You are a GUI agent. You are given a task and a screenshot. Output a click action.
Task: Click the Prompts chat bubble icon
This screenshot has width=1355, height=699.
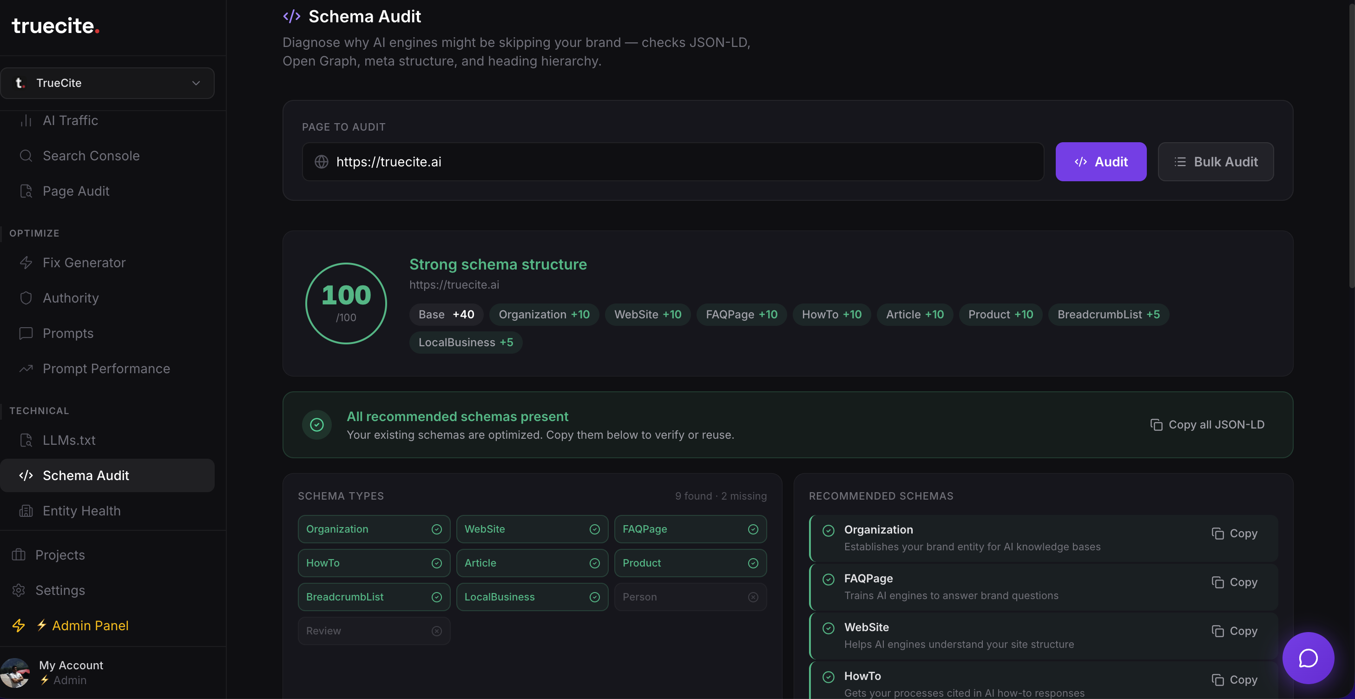pyautogui.click(x=26, y=333)
